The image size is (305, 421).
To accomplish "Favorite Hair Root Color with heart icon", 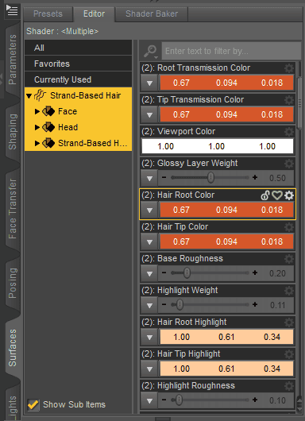I will 277,195.
